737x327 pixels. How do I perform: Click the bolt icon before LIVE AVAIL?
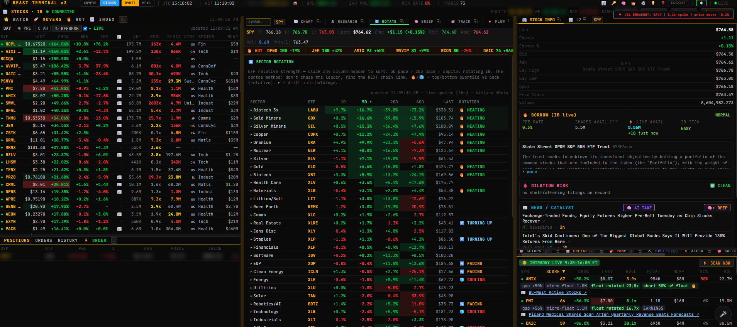pyautogui.click(x=630, y=122)
